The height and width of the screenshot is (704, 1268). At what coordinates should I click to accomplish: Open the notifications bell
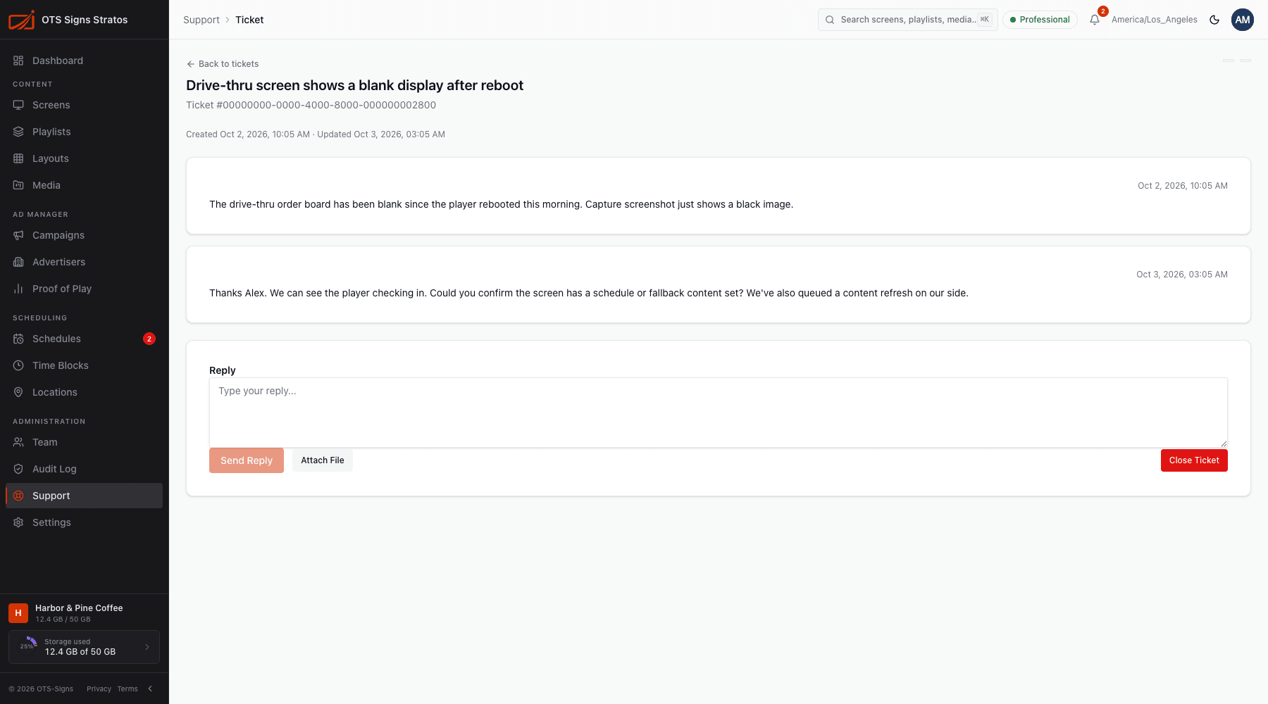tap(1095, 20)
